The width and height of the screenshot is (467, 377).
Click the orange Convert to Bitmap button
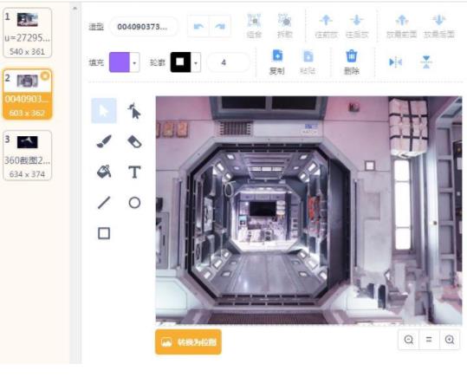pyautogui.click(x=188, y=341)
